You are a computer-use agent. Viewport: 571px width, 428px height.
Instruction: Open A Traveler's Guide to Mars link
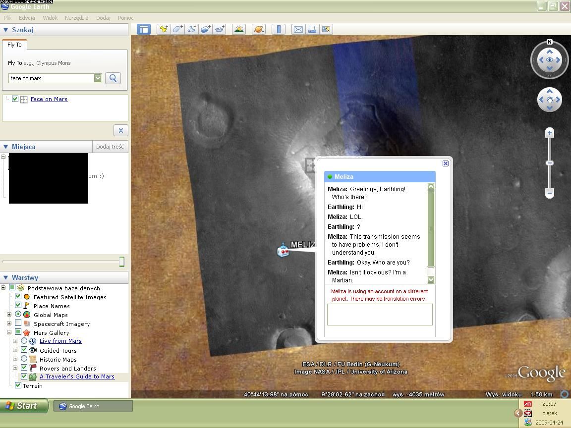[x=77, y=376]
